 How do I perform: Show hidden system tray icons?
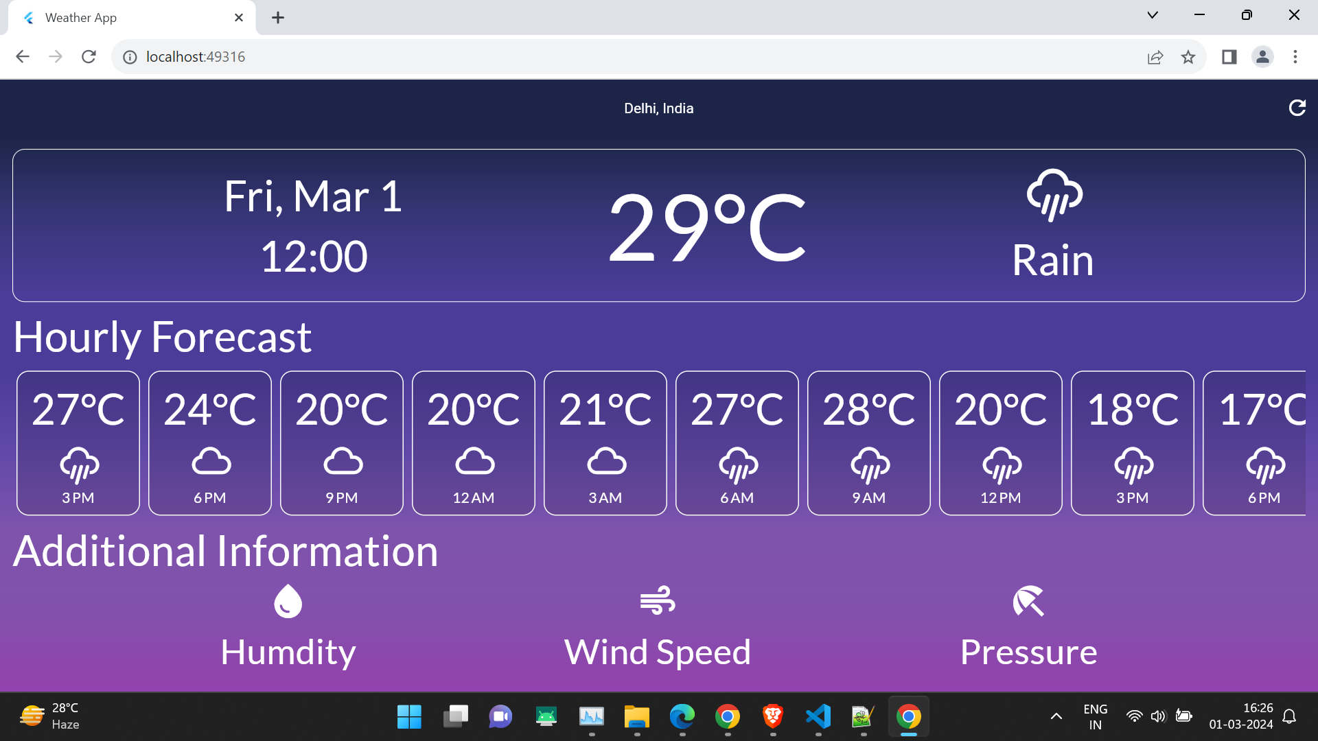[1056, 716]
